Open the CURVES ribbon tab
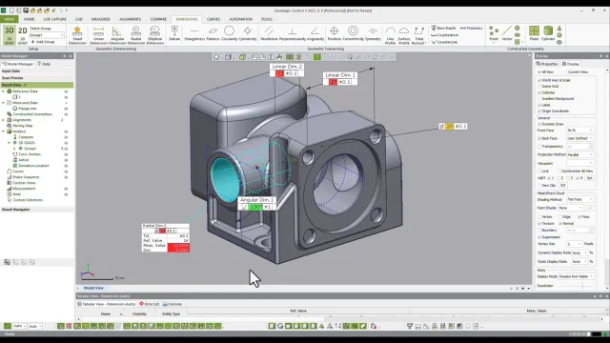610x343 pixels. (213, 19)
